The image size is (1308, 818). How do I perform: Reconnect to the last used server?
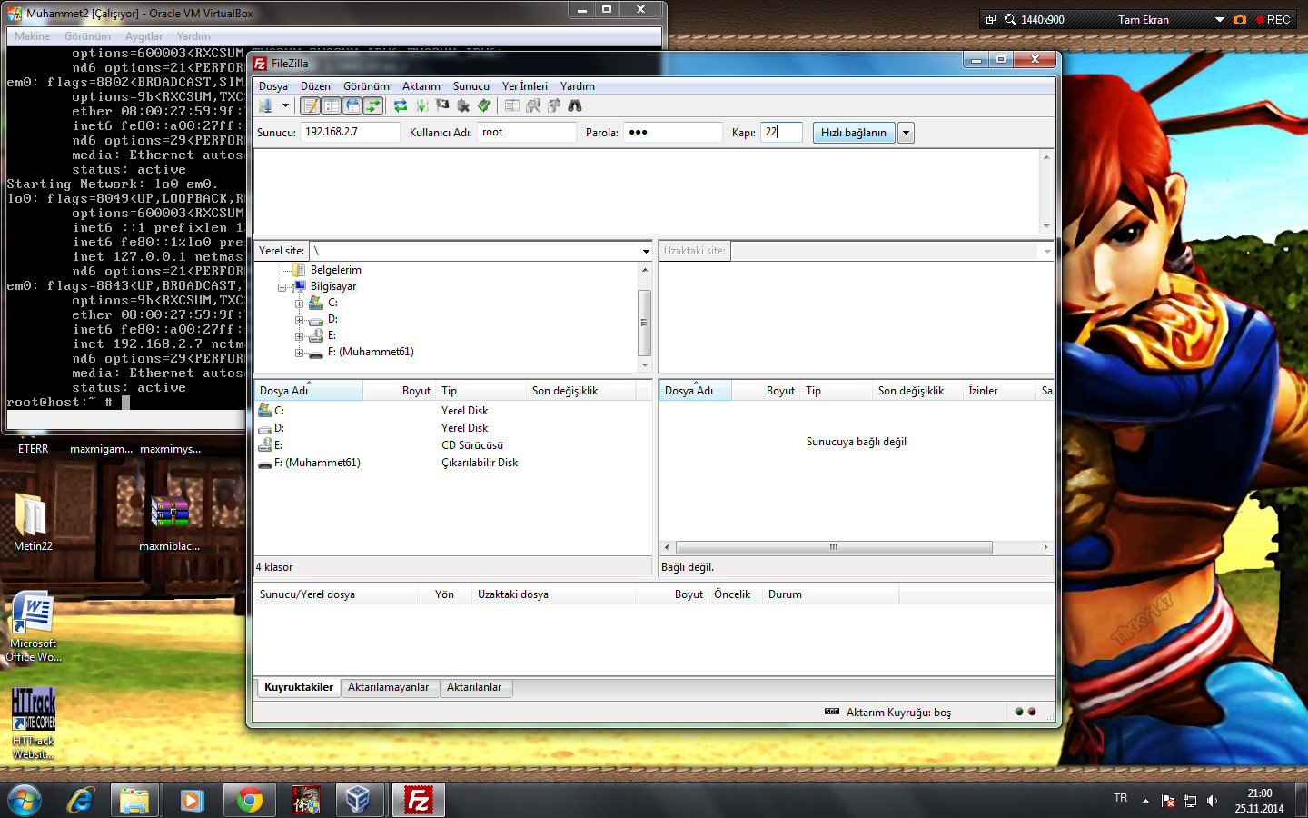(x=484, y=105)
